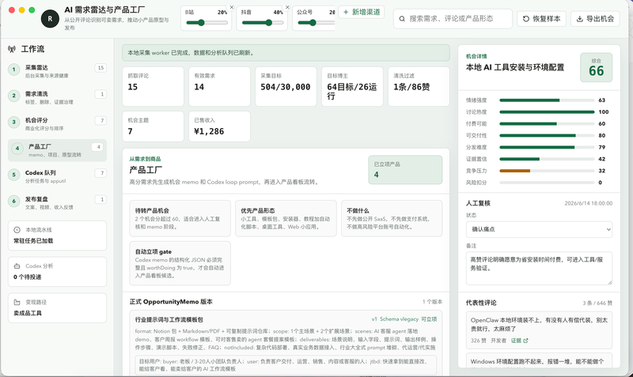Click the 可立项 tag on memo
Screen dimensions: 633x377
tap(429, 319)
